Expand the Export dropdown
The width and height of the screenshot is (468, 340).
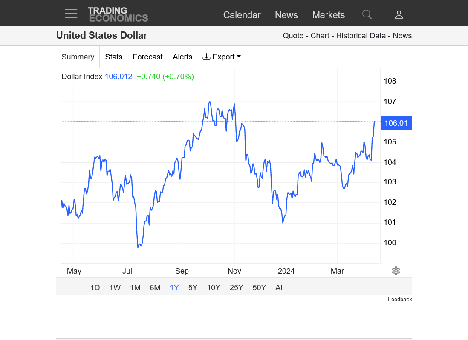[x=222, y=57]
